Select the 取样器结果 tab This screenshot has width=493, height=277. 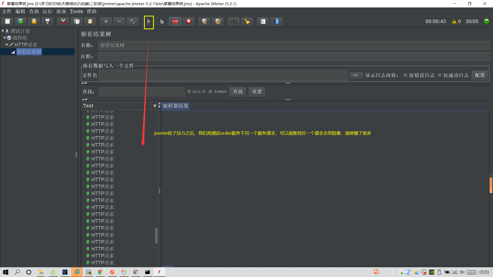click(175, 106)
